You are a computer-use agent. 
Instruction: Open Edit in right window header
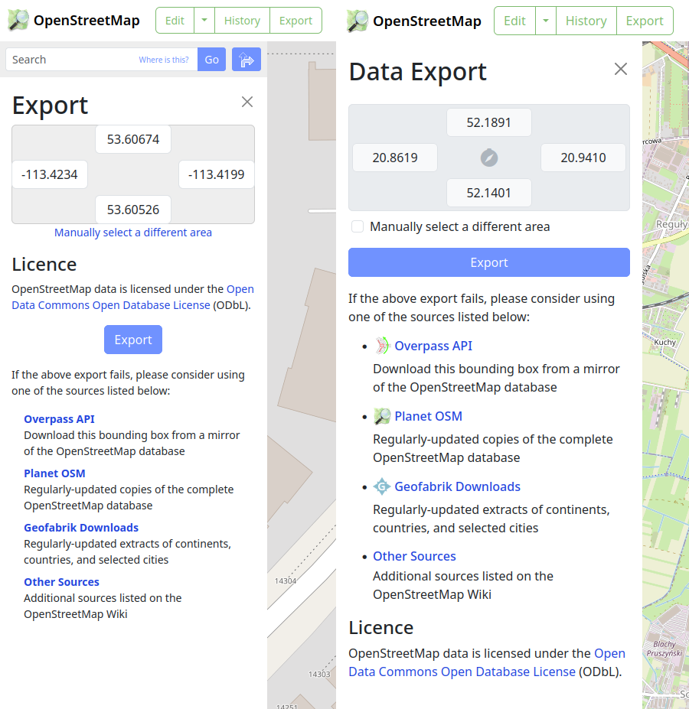click(514, 21)
